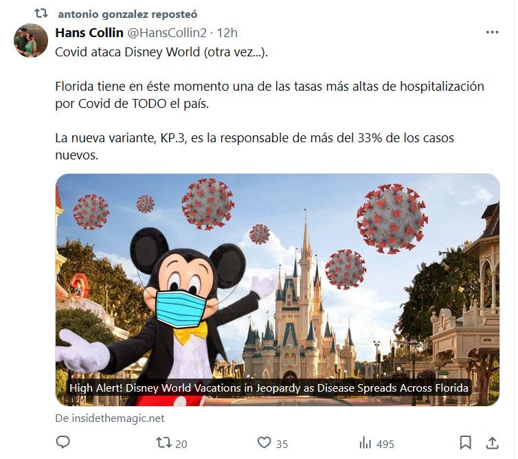Click the tweet text about KP.3 variant

(254, 146)
